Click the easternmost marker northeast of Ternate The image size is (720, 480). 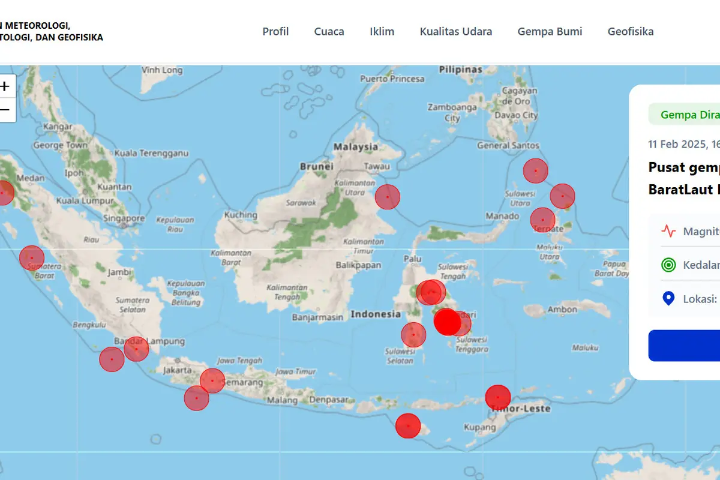click(562, 196)
